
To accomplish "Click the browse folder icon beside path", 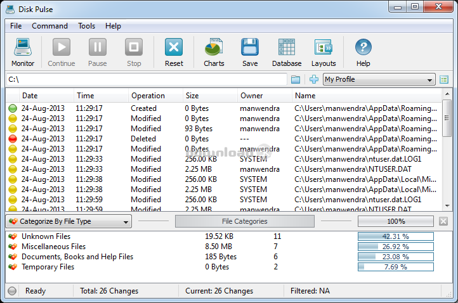I will point(296,79).
